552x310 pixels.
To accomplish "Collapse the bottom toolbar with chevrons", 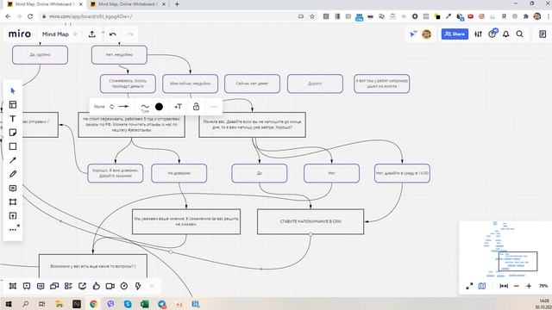I will tap(152, 286).
